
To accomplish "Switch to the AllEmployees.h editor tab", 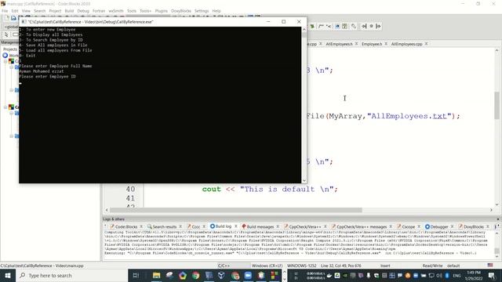I will click(x=339, y=44).
